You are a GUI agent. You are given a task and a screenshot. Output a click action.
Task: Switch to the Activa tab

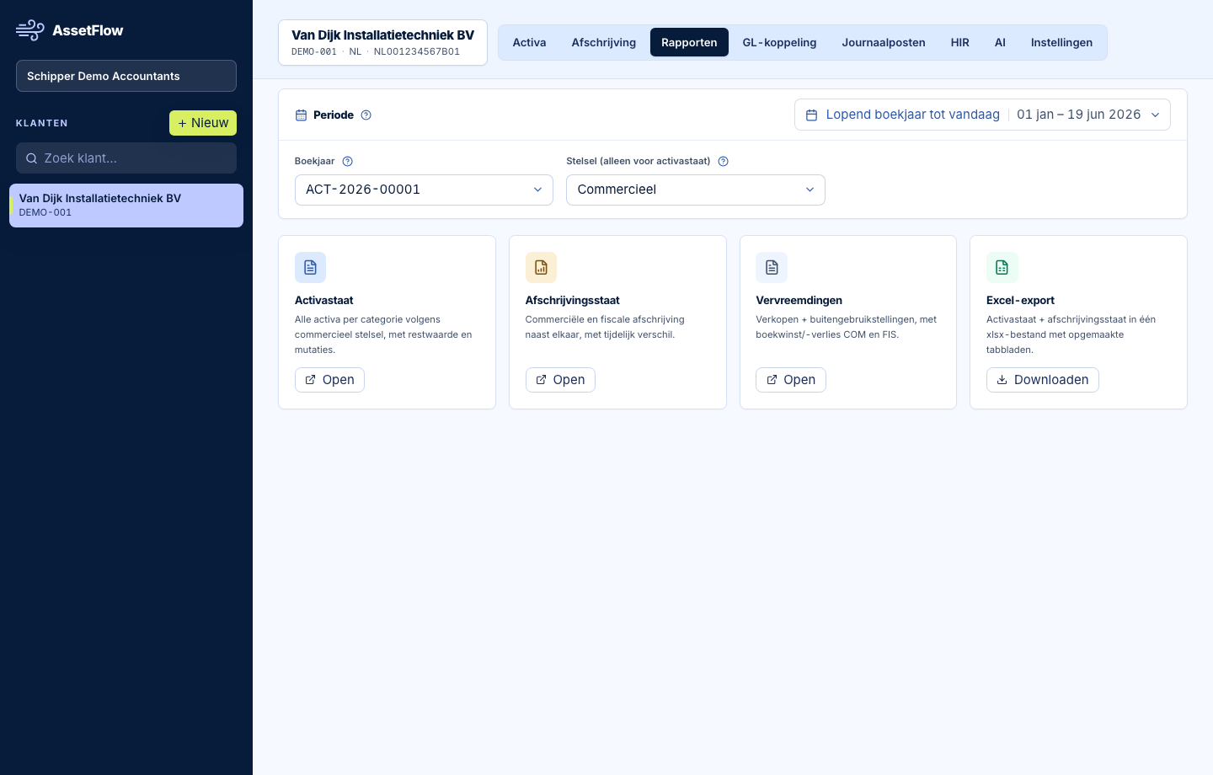pyautogui.click(x=529, y=42)
